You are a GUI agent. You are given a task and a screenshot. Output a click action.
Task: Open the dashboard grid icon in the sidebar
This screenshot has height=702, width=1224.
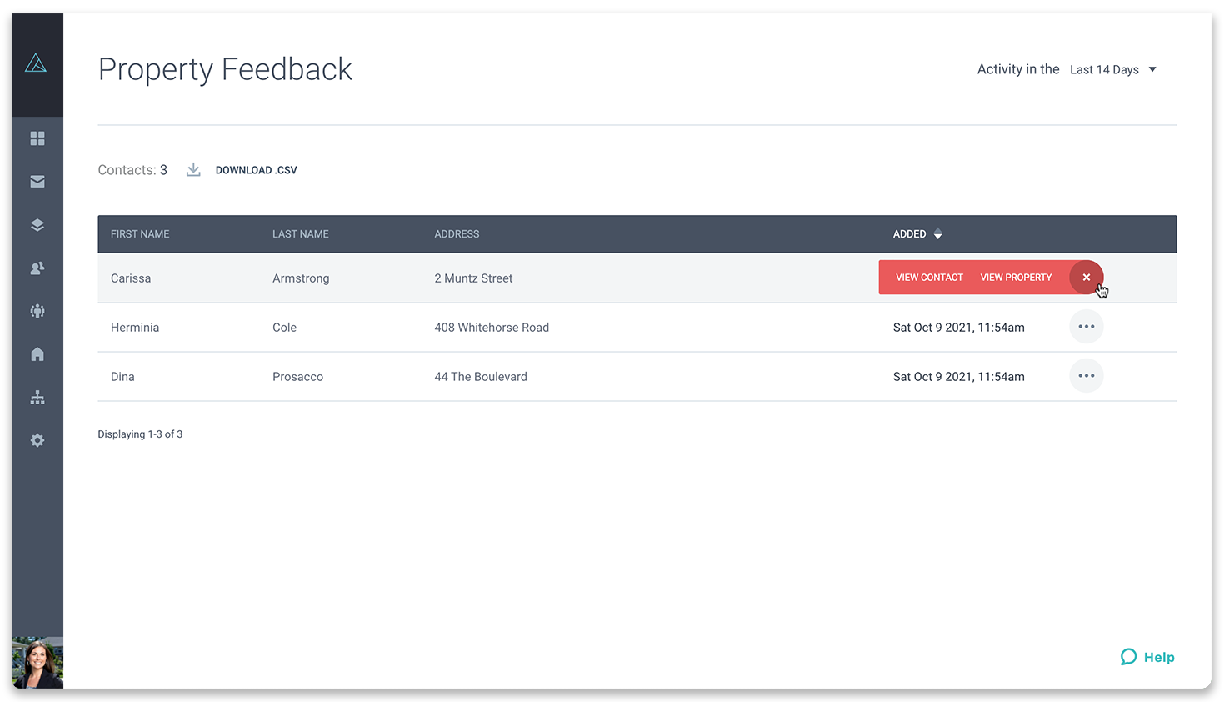tap(37, 138)
